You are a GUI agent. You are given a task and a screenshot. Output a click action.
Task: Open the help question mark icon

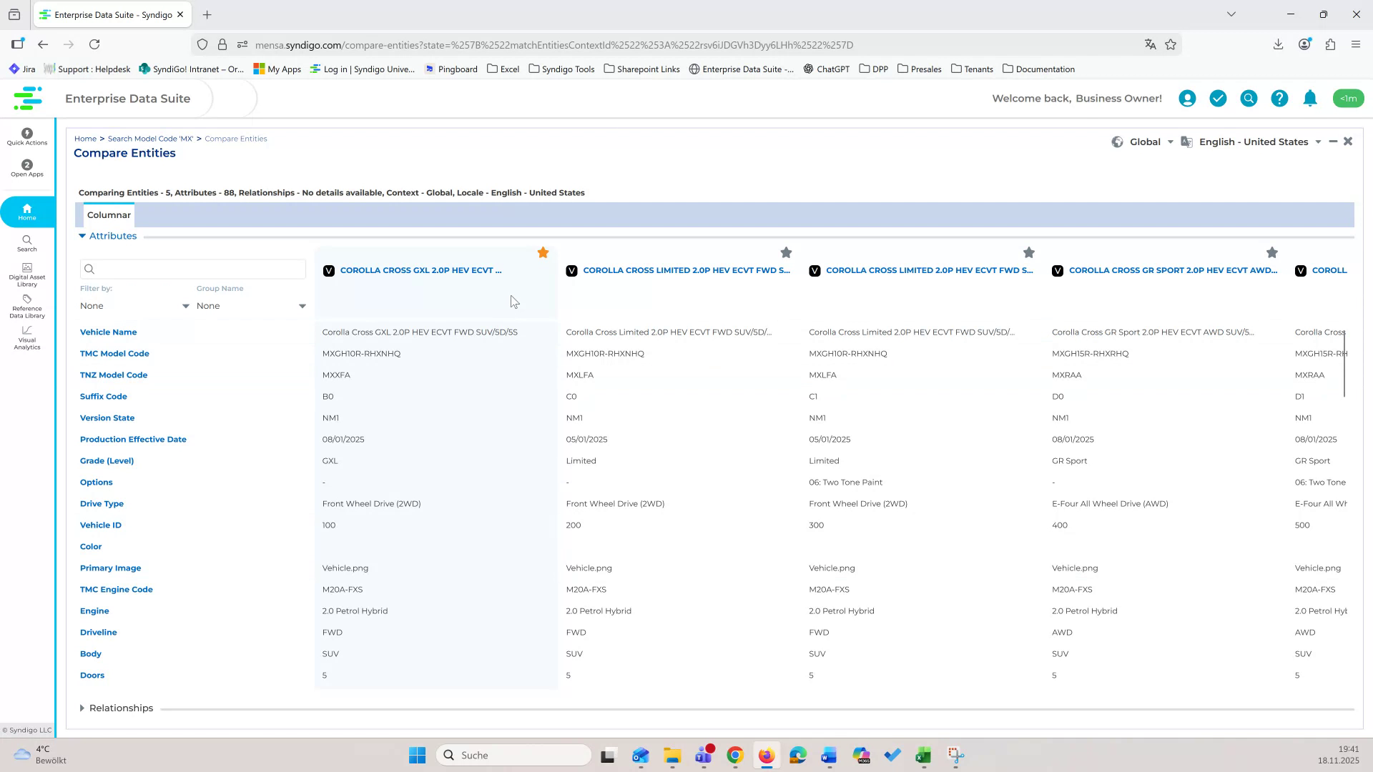(1279, 99)
